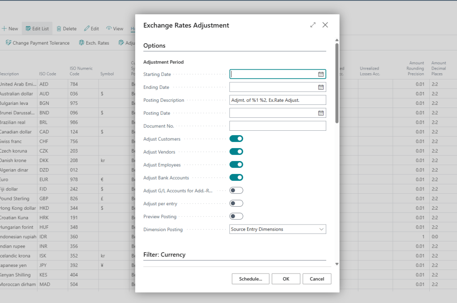Click the Document No. input field
This screenshot has width=457, height=303.
coord(278,126)
